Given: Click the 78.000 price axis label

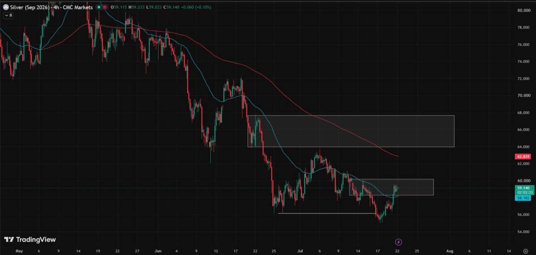Looking at the screenshot, I should (523, 27).
